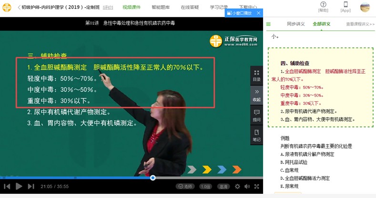This screenshot has width=376, height=198.
Task: Open the 帮助 help icon
Action: pyautogui.click(x=323, y=7)
